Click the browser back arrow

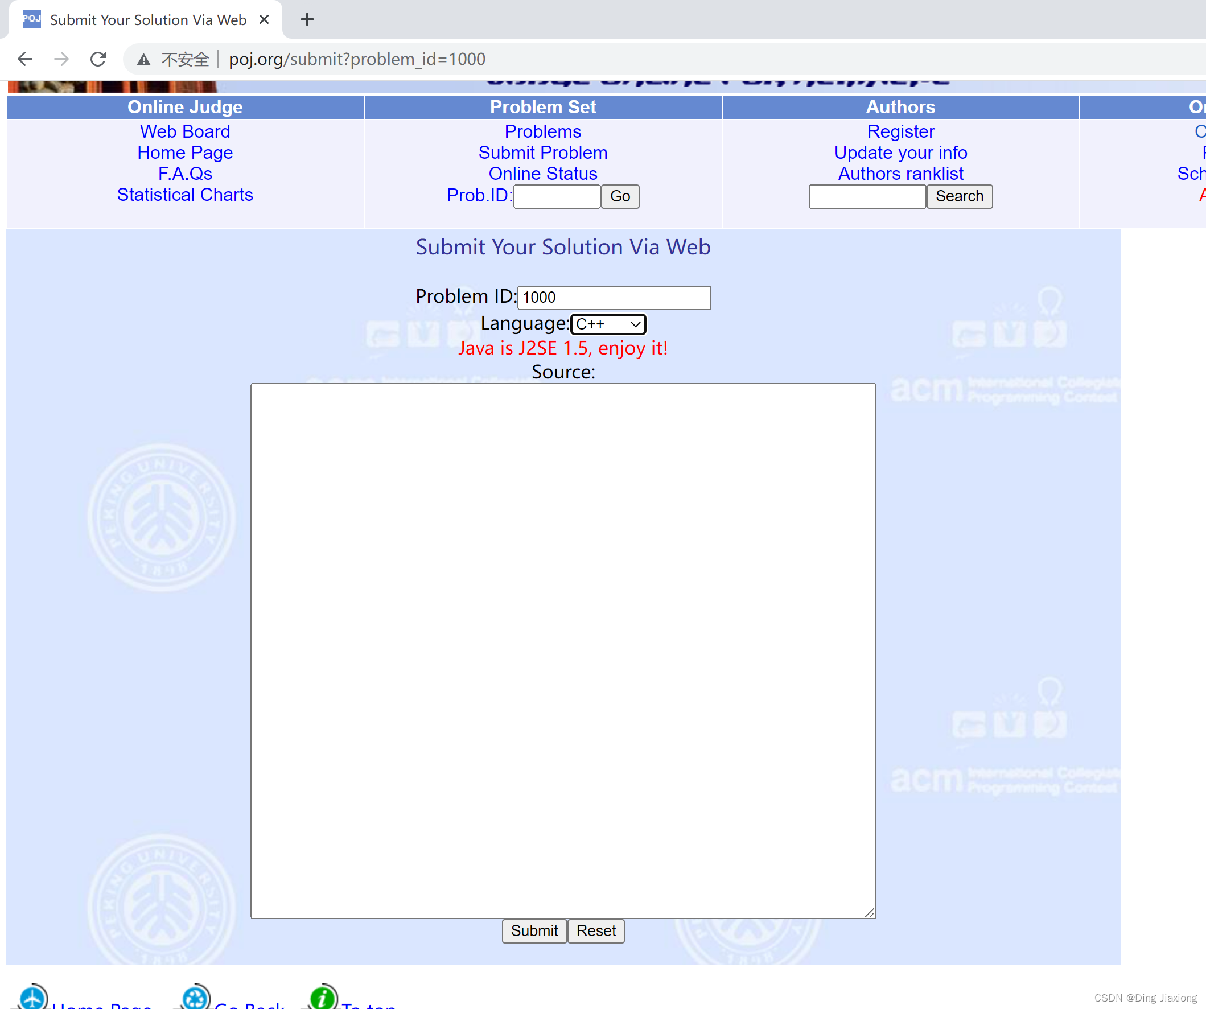[25, 59]
